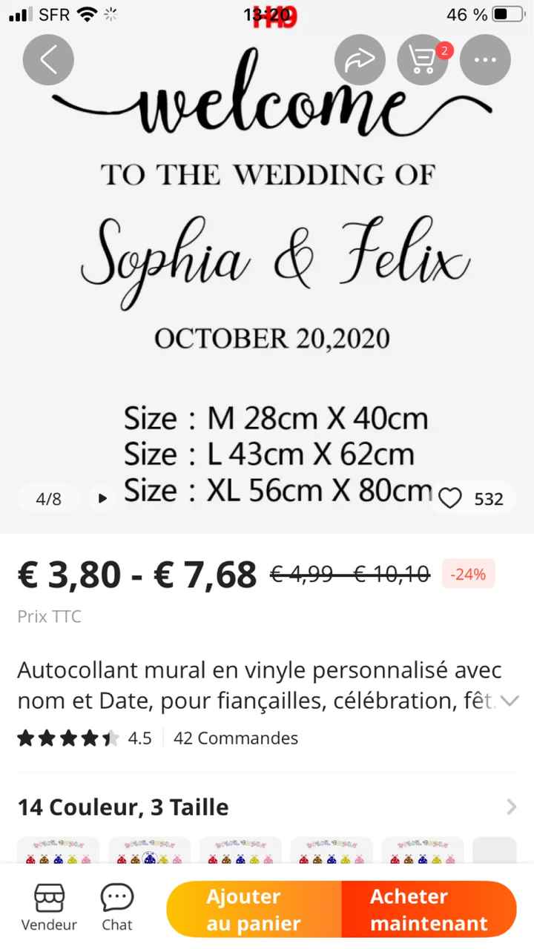The height and width of the screenshot is (949, 534).
Task: Tap the back arrow button
Action: click(x=48, y=59)
